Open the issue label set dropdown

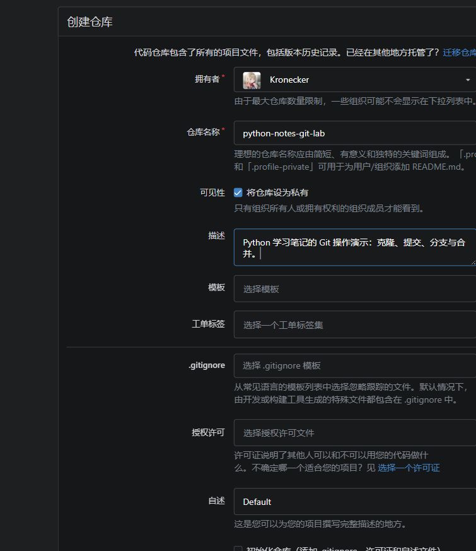pyautogui.click(x=355, y=324)
